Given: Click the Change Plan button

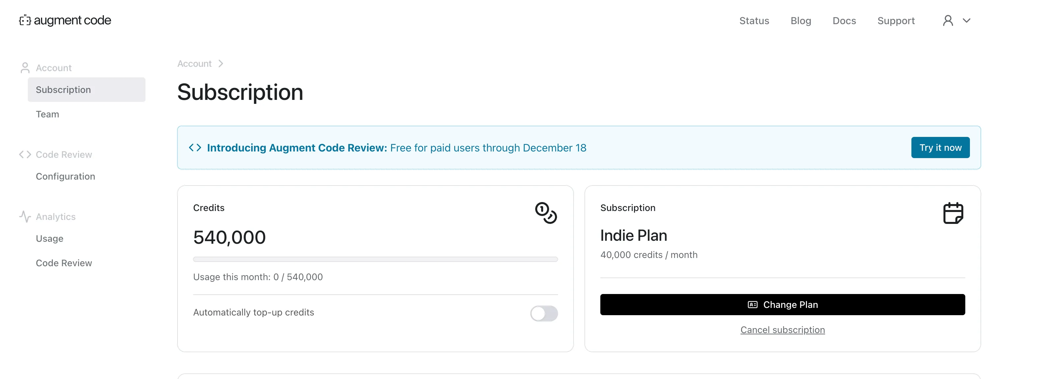Looking at the screenshot, I should coord(782,304).
